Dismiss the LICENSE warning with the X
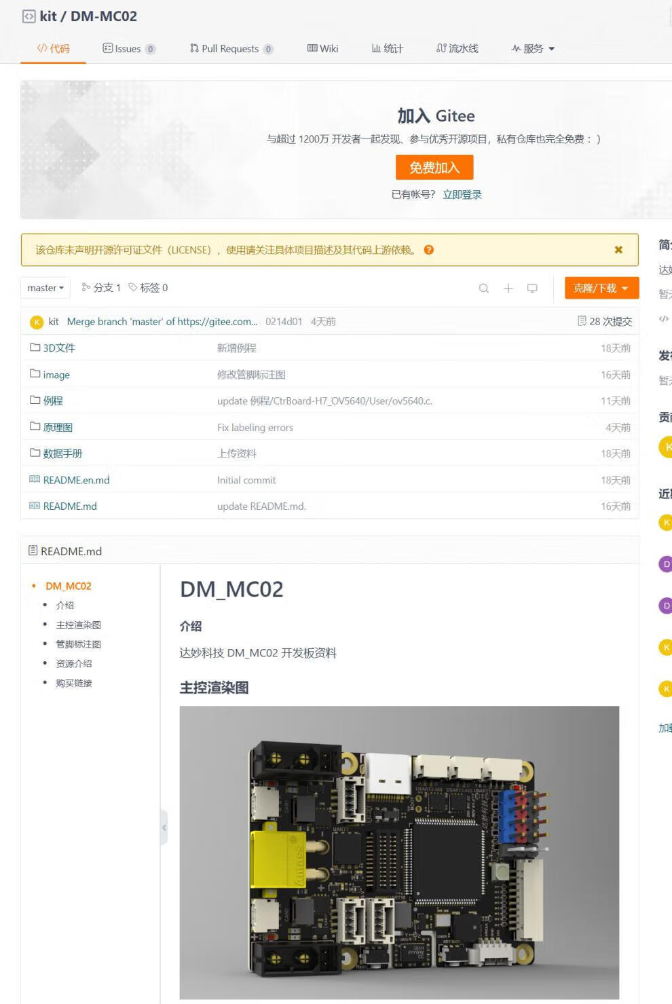The width and height of the screenshot is (672, 1004). (618, 250)
